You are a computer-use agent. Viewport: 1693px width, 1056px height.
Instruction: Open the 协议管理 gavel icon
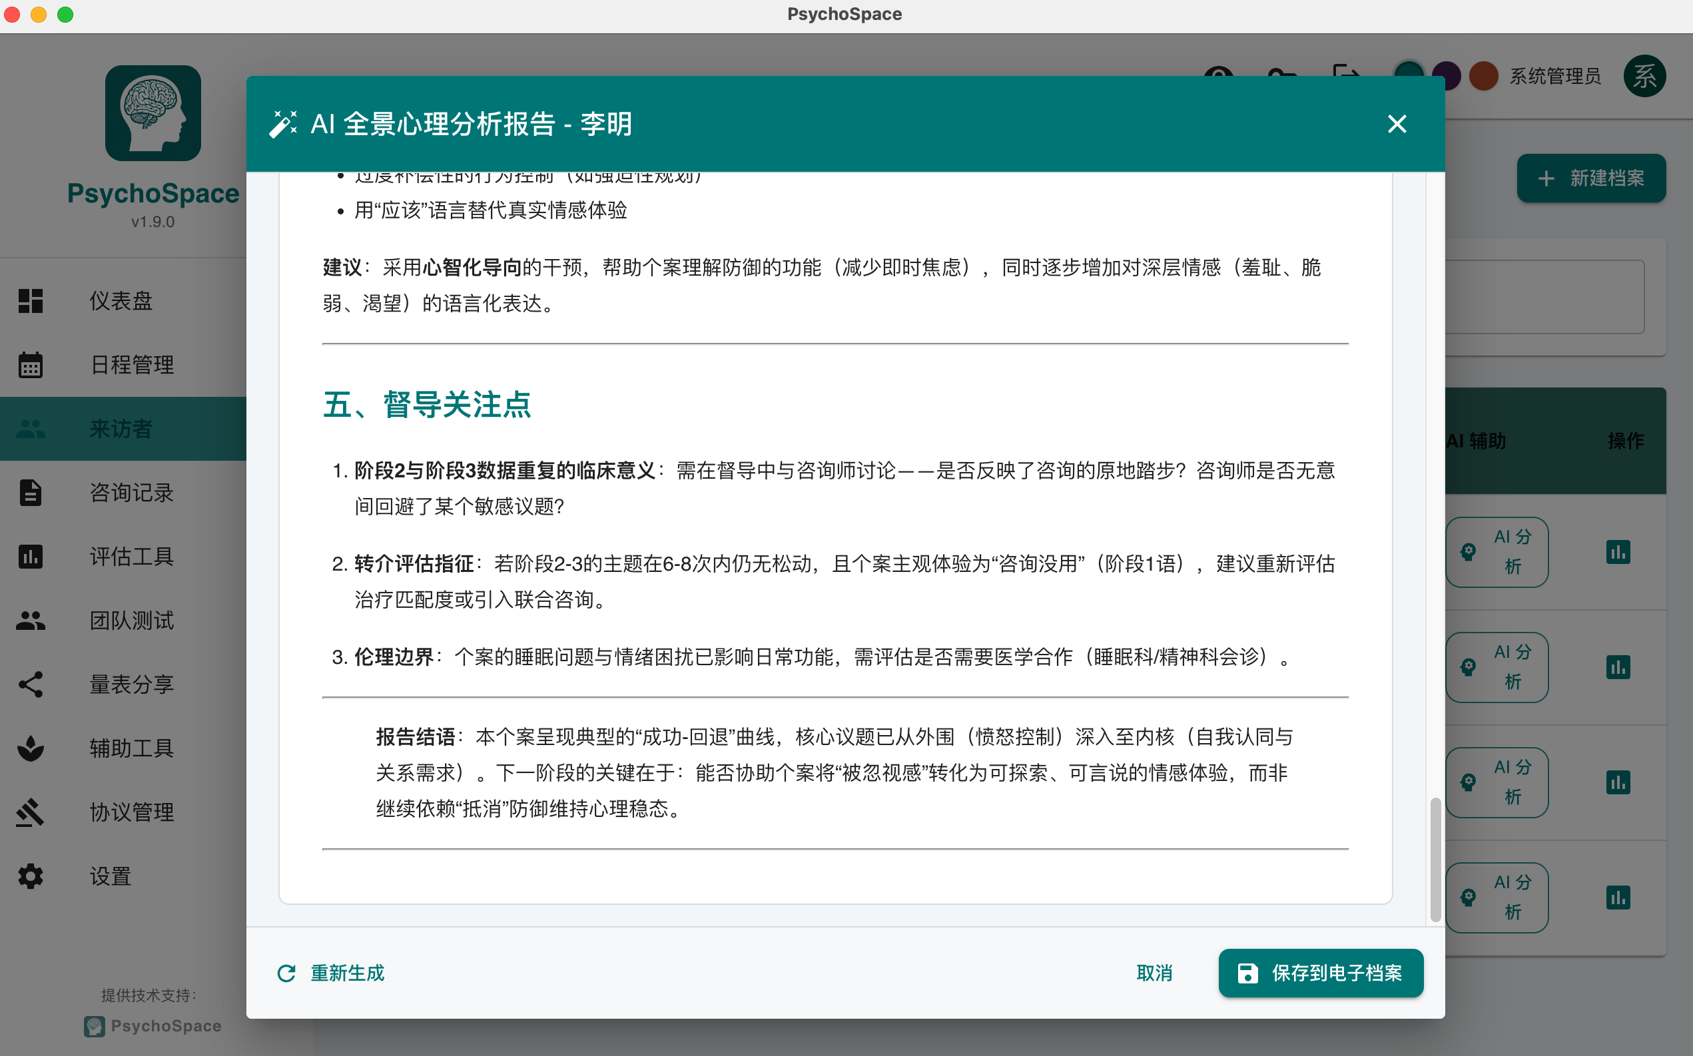coord(31,812)
